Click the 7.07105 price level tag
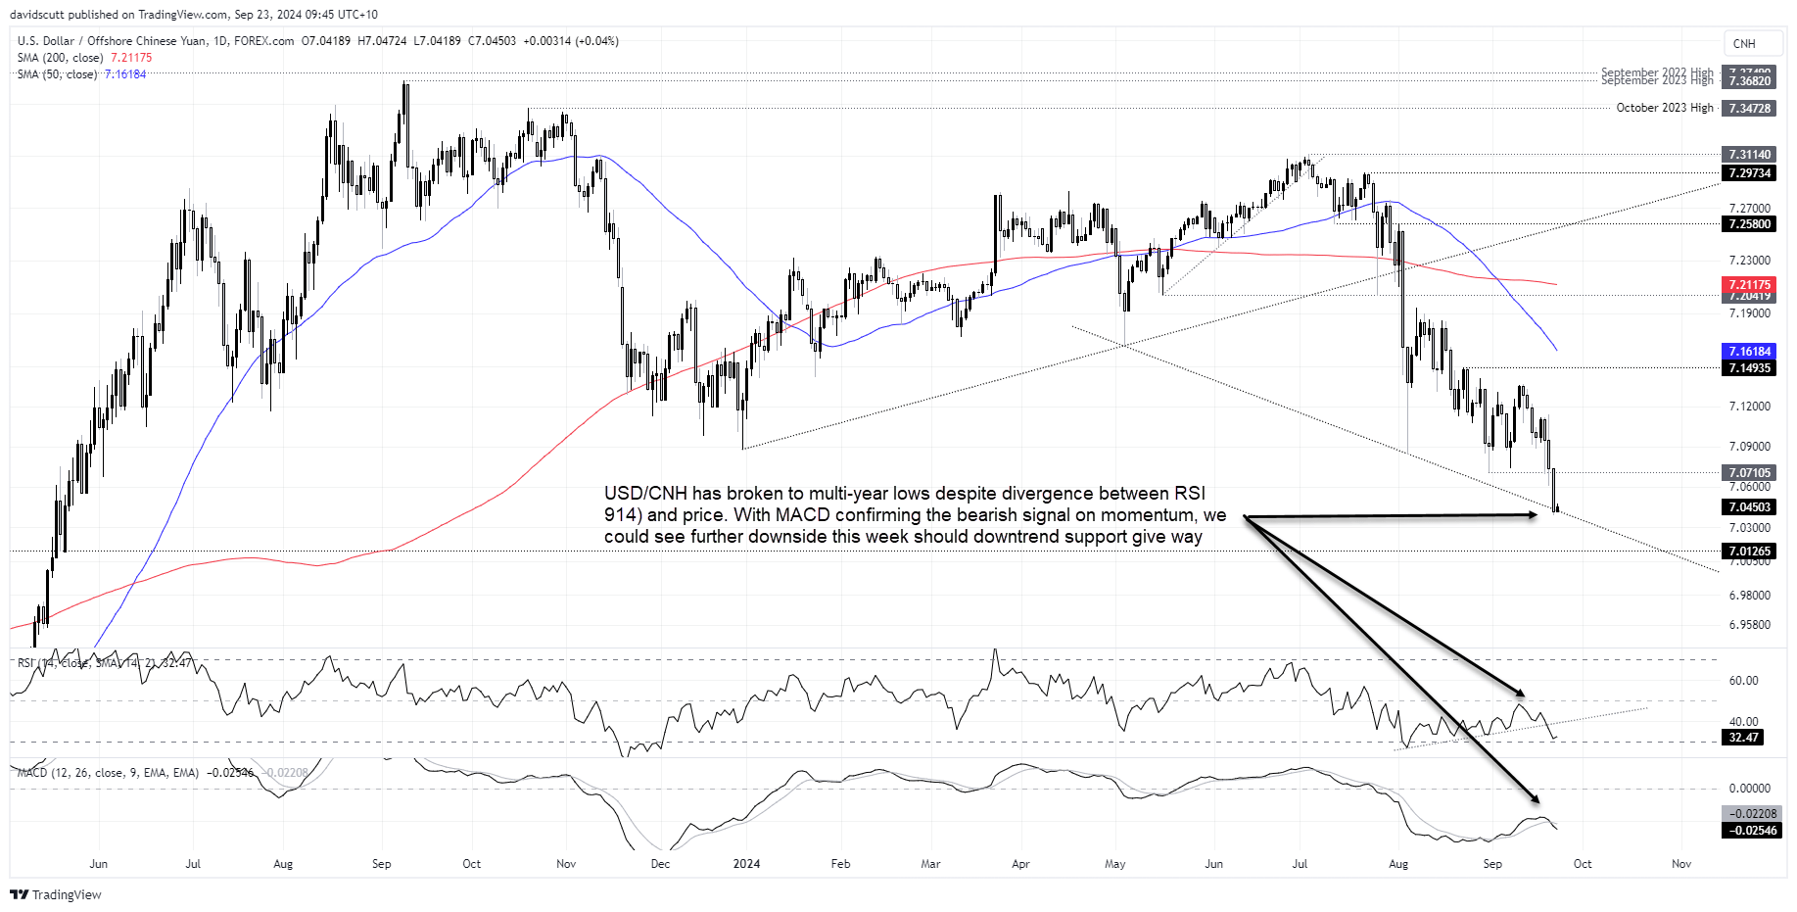Screen dimensions: 1797x912 coord(1749,473)
